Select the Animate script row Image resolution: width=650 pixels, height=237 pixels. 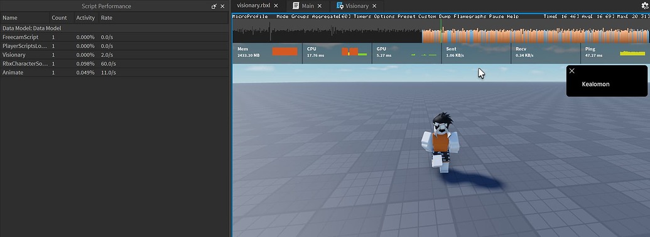(x=114, y=72)
